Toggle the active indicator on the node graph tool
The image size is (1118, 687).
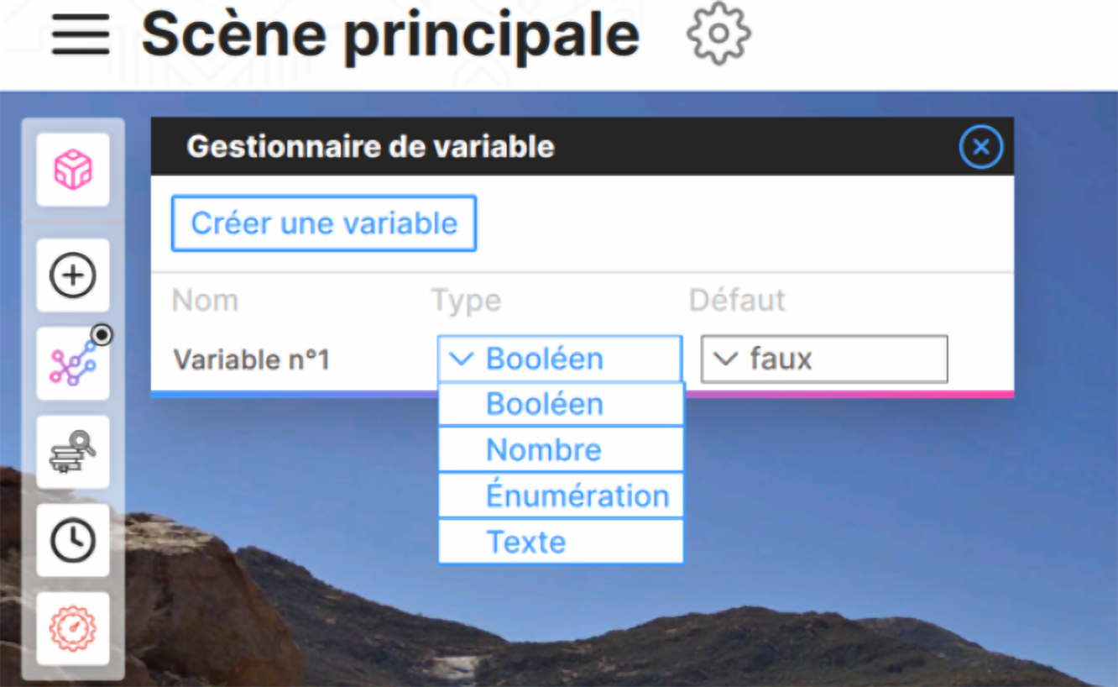click(102, 334)
